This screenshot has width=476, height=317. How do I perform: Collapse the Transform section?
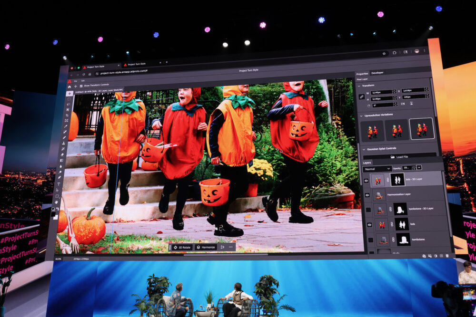coord(359,86)
